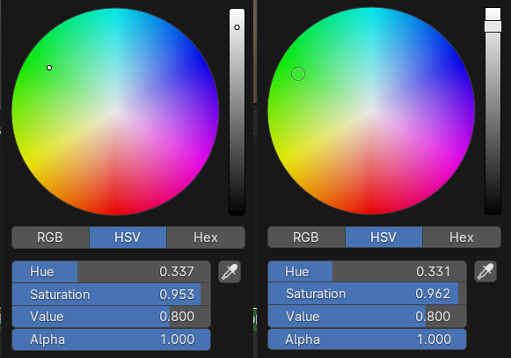The image size is (511, 358).
Task: Click the right color wheel's green circle handle
Action: [298, 74]
